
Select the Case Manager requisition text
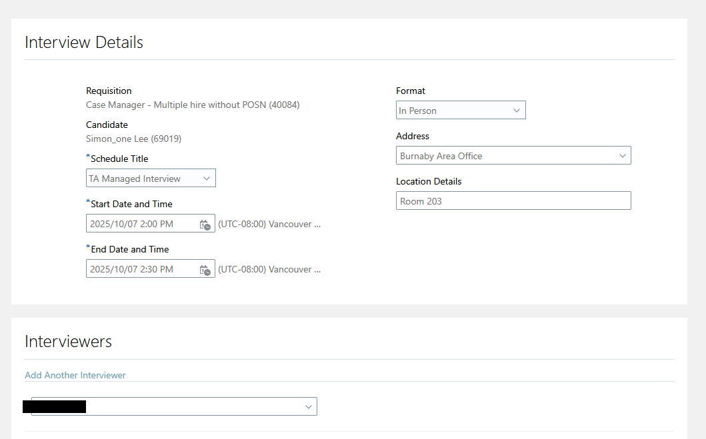[x=193, y=105]
